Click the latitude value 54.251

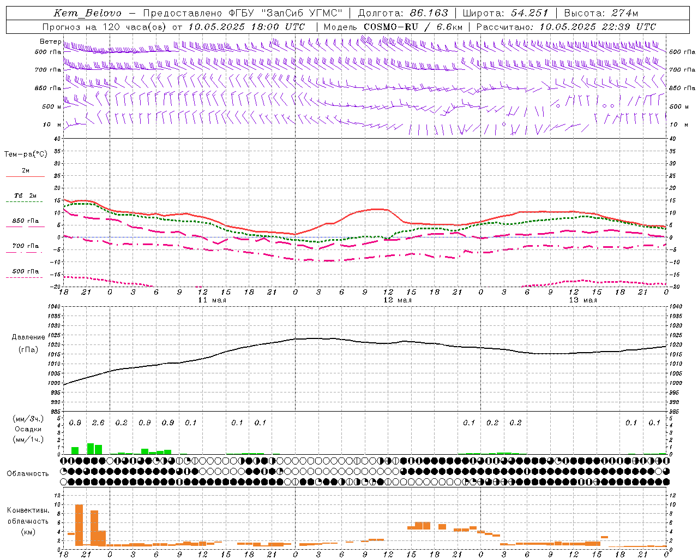point(529,13)
